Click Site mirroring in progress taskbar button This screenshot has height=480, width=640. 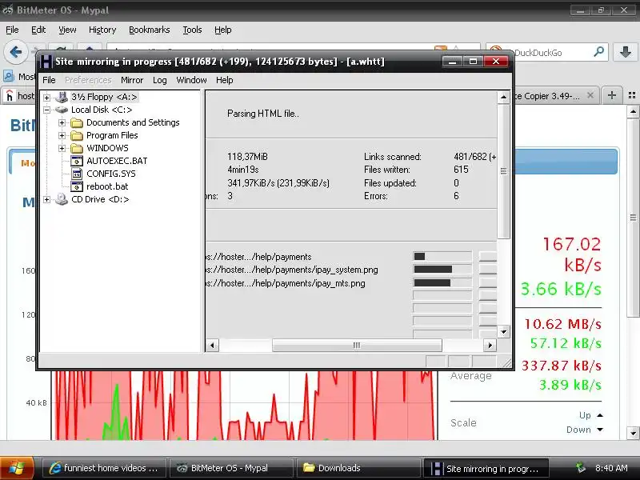[486, 468]
